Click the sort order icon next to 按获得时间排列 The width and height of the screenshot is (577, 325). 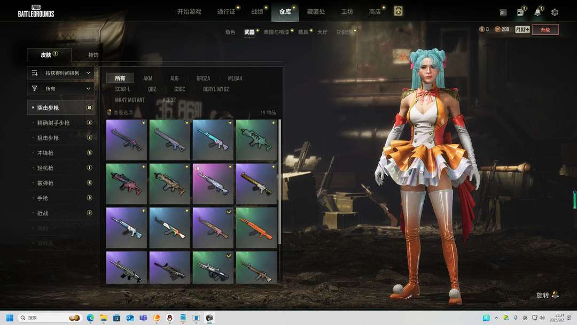(x=35, y=73)
